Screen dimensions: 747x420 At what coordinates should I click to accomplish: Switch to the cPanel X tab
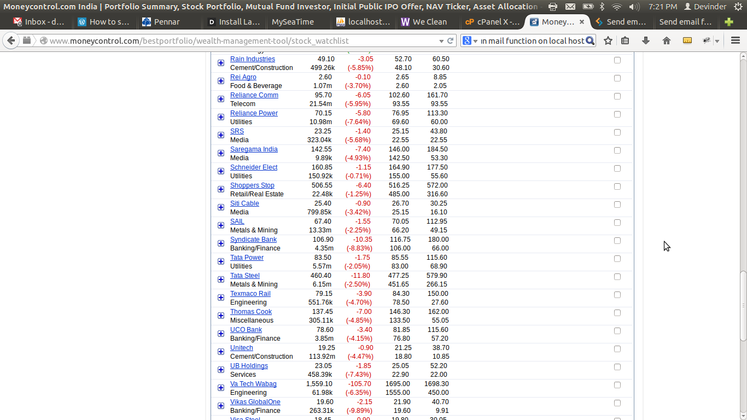[492, 22]
